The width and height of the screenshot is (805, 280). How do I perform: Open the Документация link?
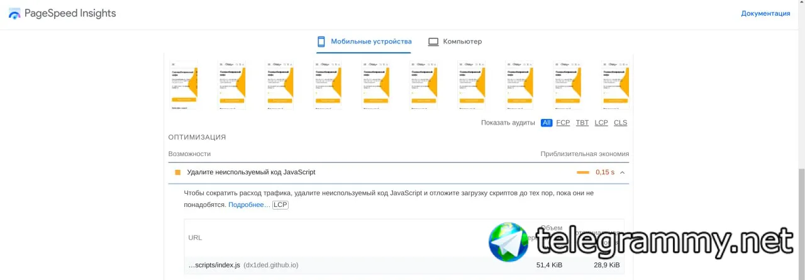pos(765,13)
